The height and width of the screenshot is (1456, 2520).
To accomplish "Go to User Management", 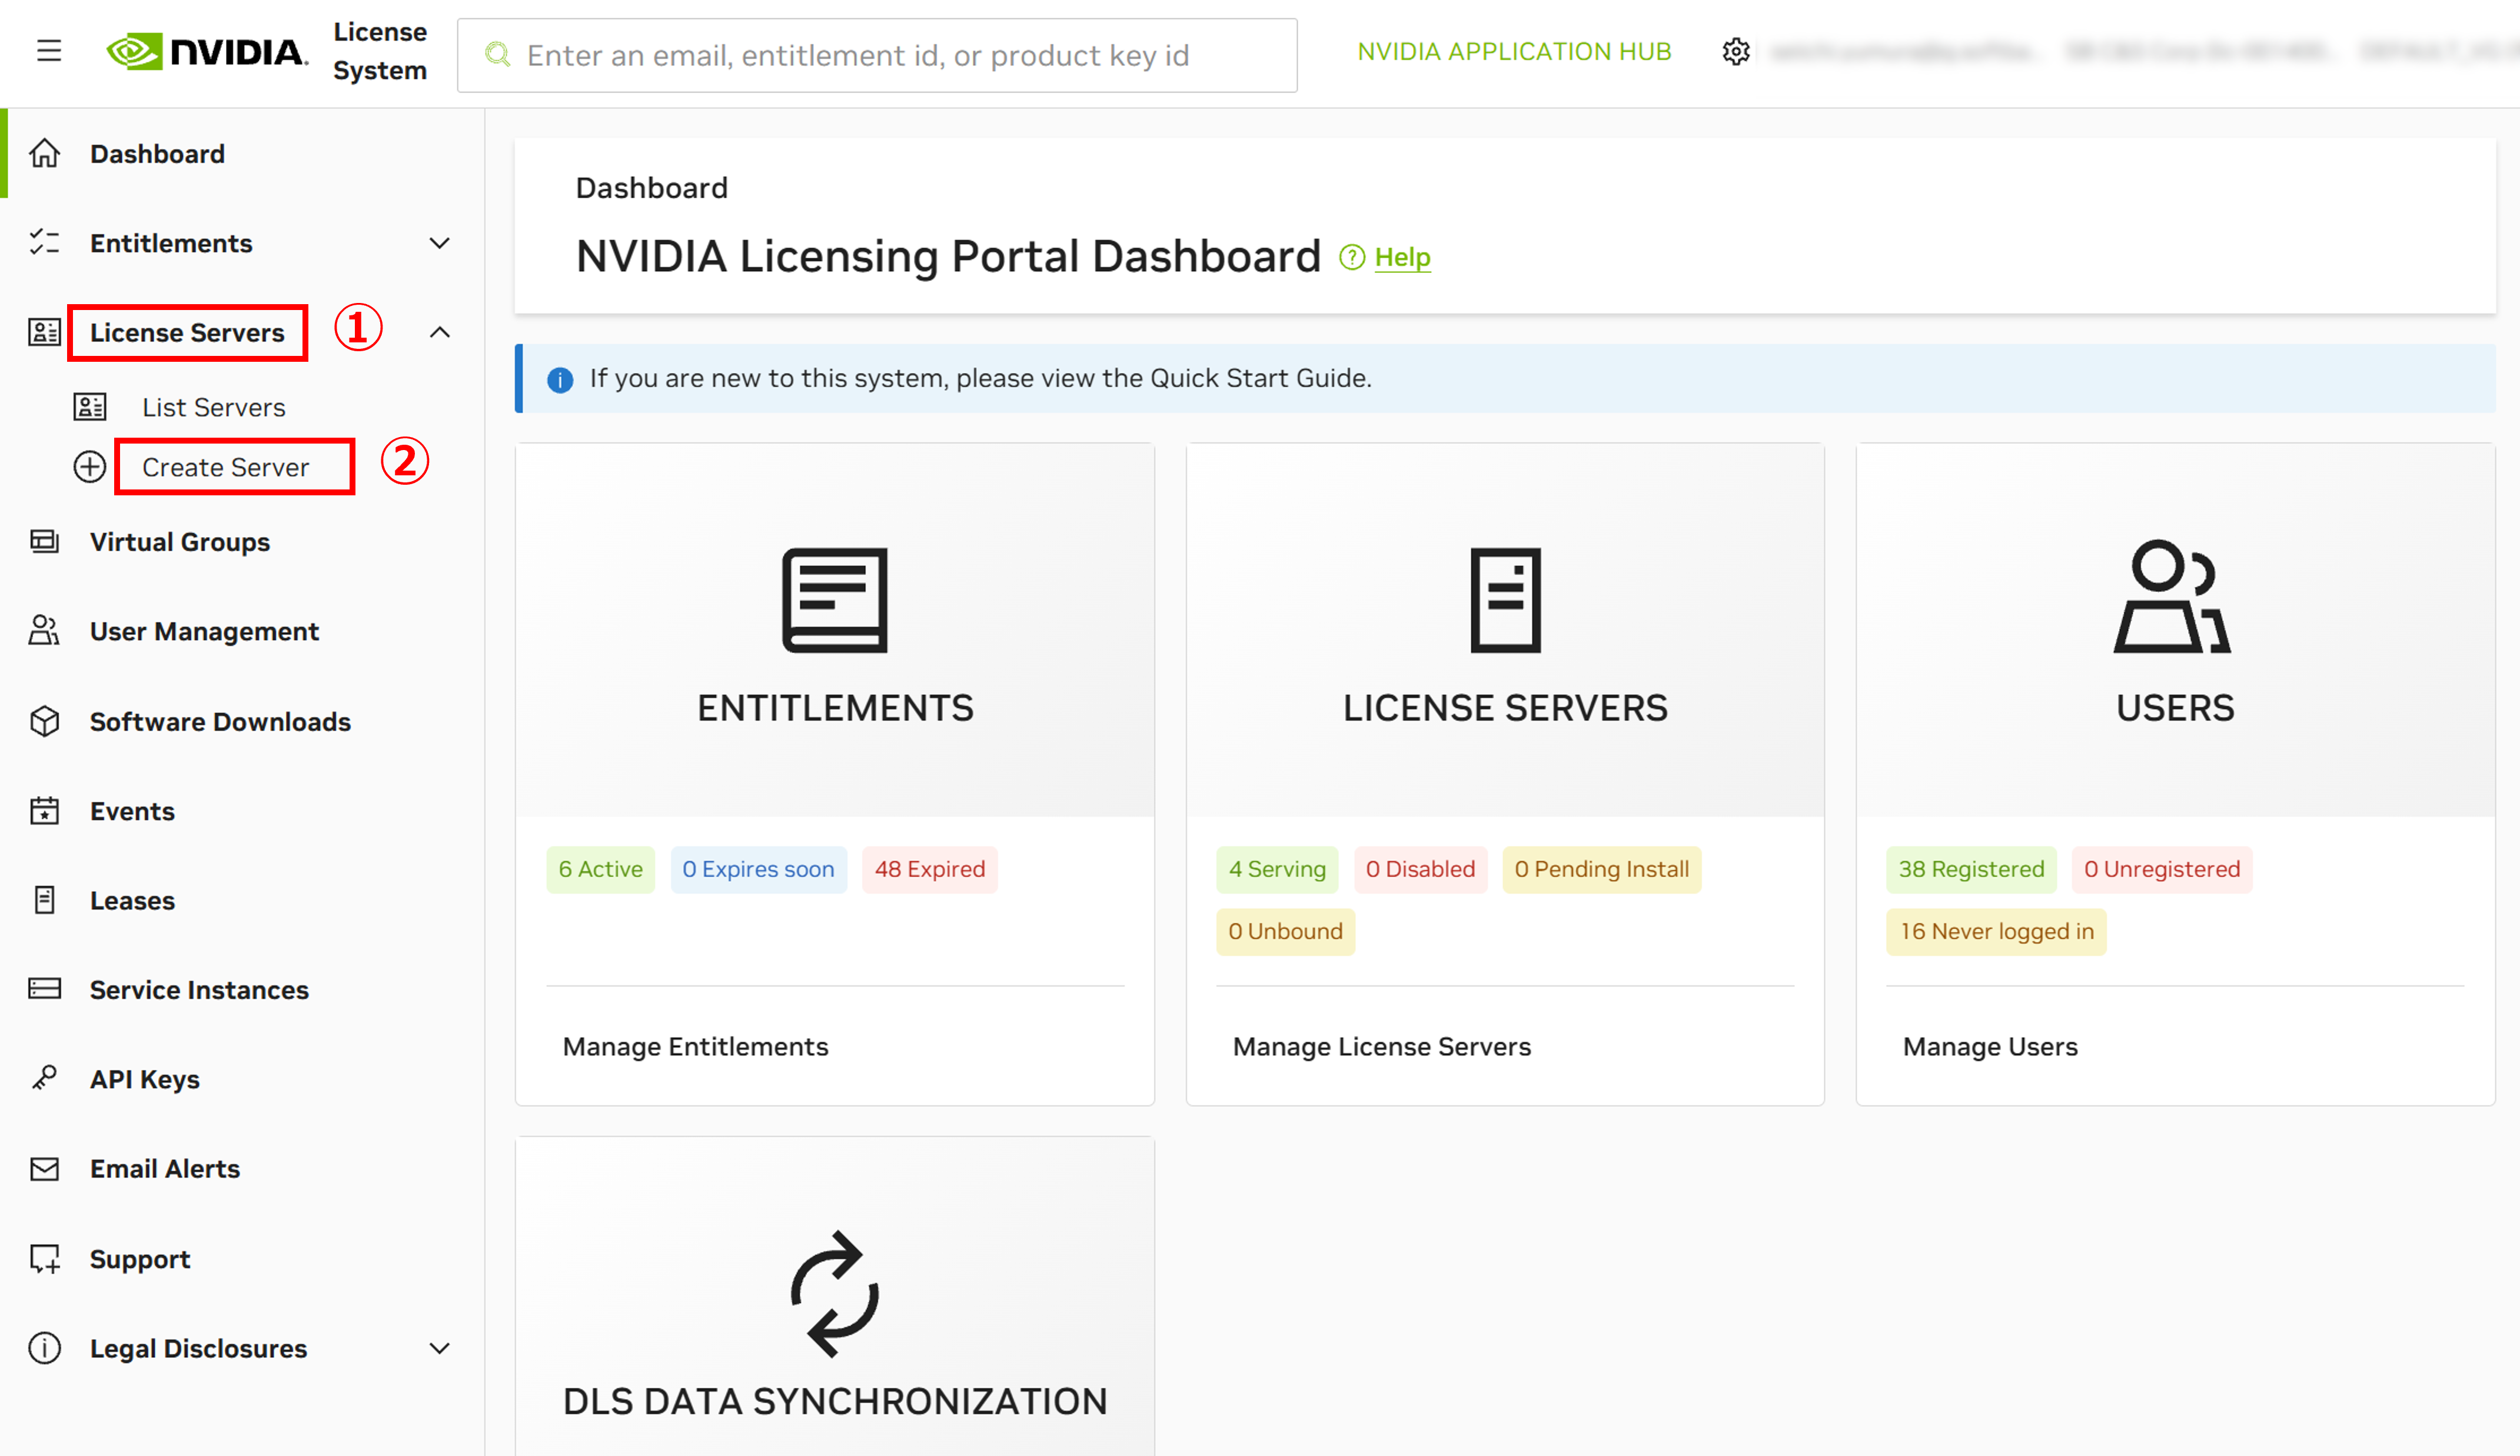I will click(x=204, y=631).
